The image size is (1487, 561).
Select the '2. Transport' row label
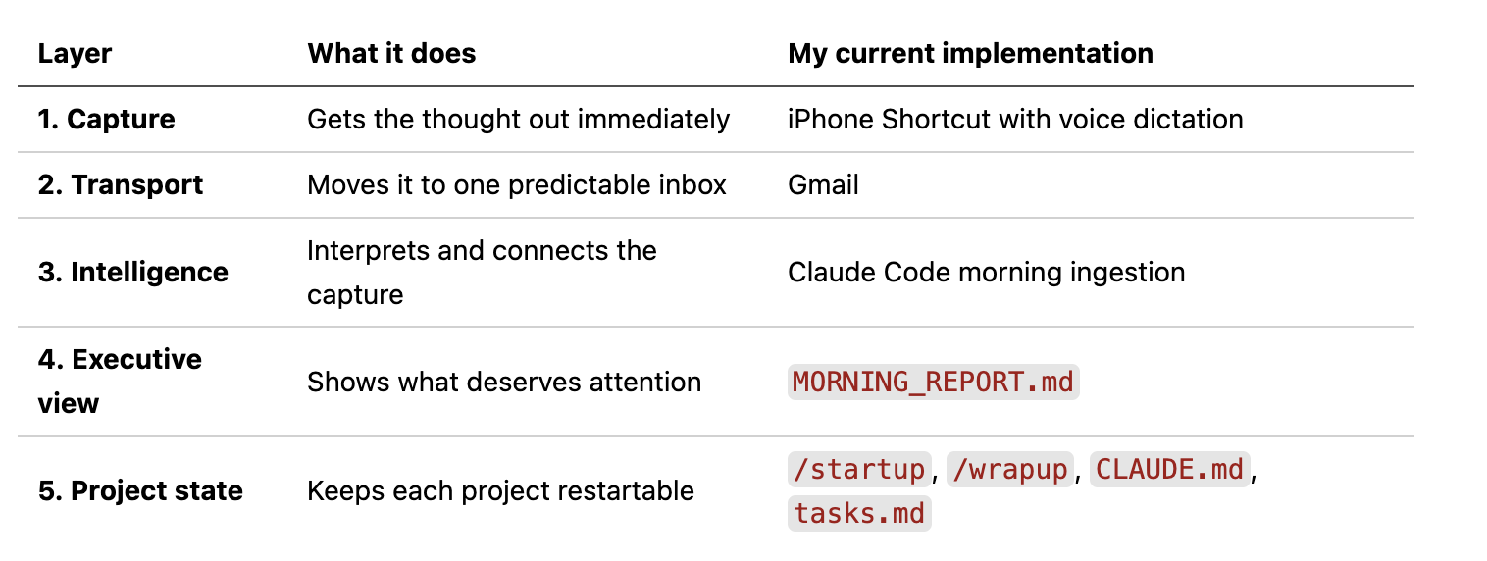tap(121, 185)
